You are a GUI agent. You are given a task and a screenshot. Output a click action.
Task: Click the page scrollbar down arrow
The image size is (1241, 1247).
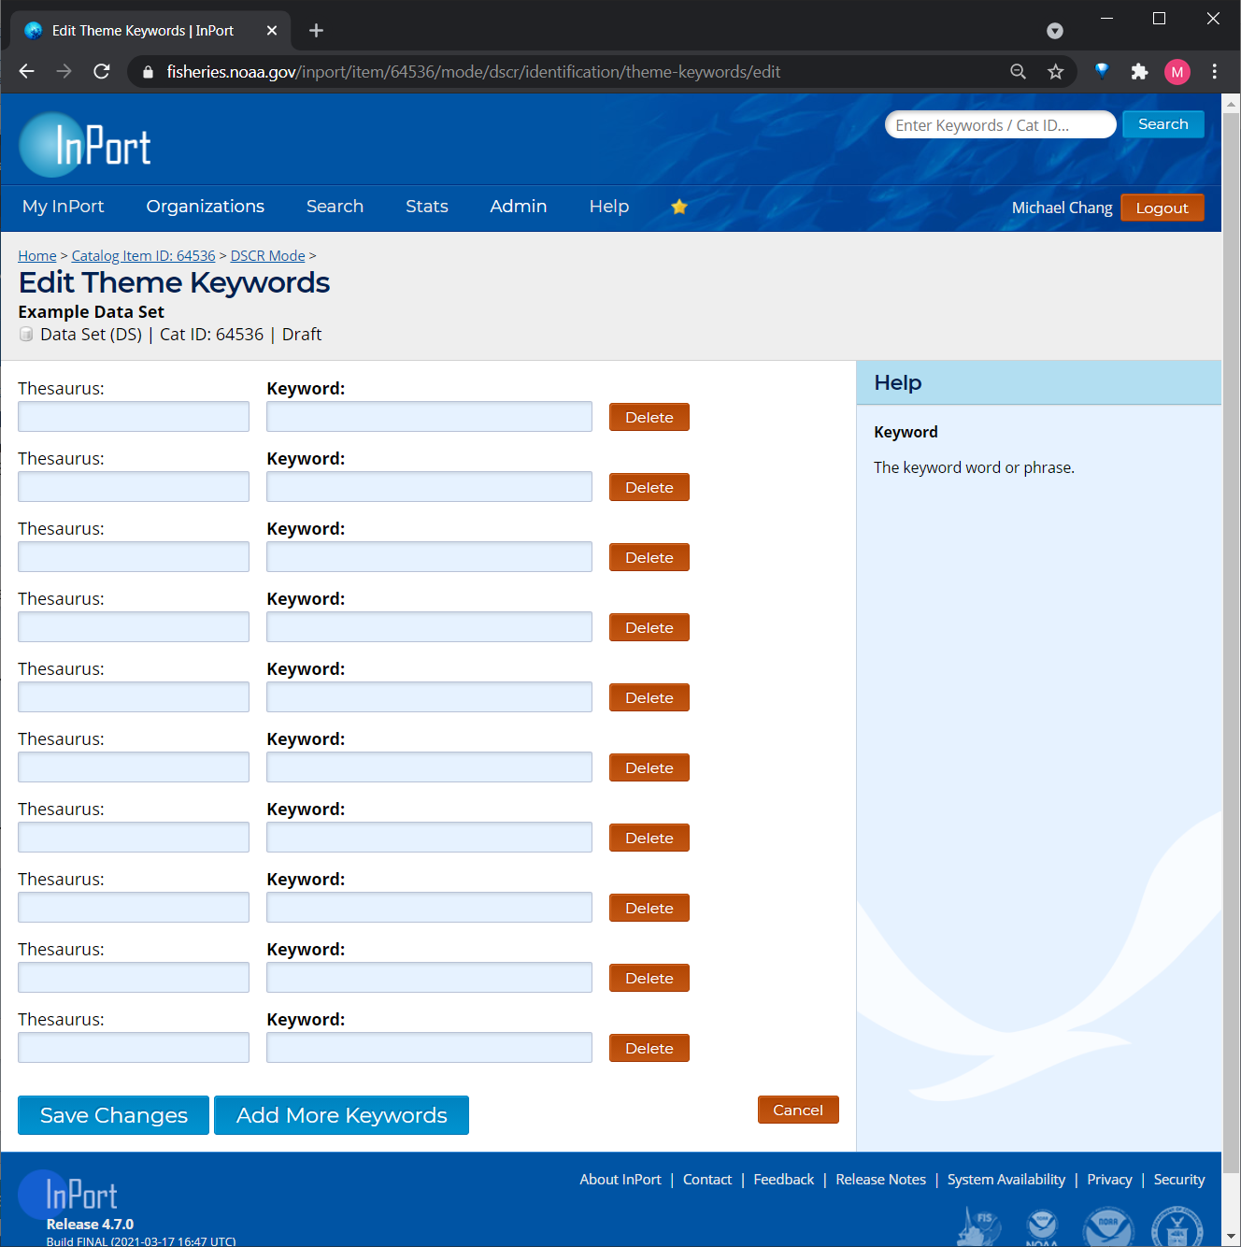[1231, 1238]
